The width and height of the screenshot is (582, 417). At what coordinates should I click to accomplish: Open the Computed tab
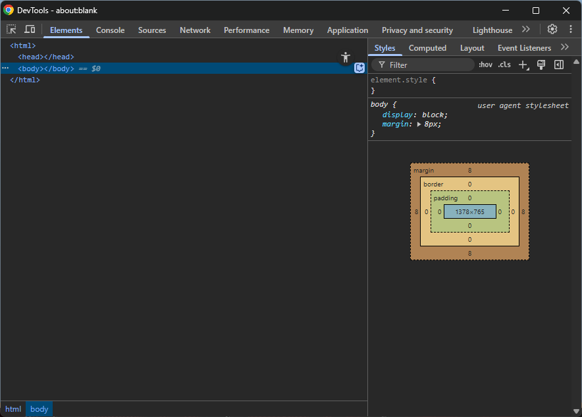point(427,48)
